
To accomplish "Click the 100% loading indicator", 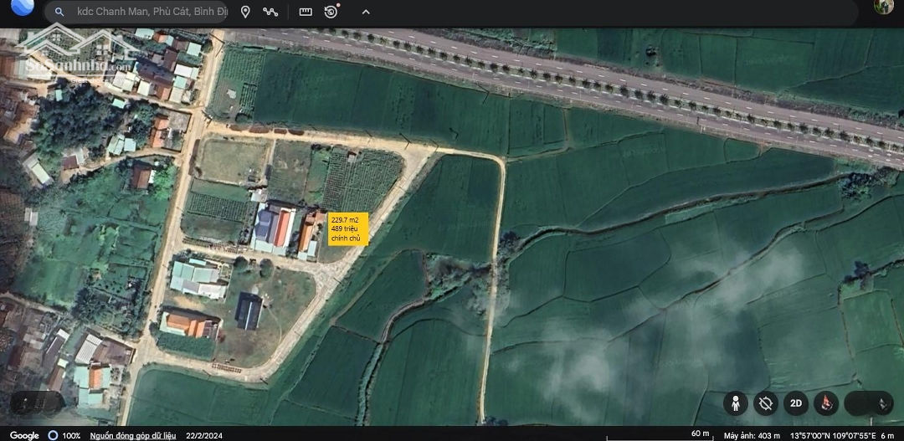I will 65,435.
